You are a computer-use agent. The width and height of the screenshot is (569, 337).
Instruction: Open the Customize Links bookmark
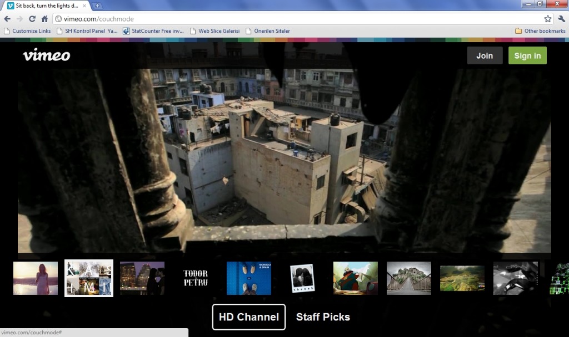[x=28, y=31]
